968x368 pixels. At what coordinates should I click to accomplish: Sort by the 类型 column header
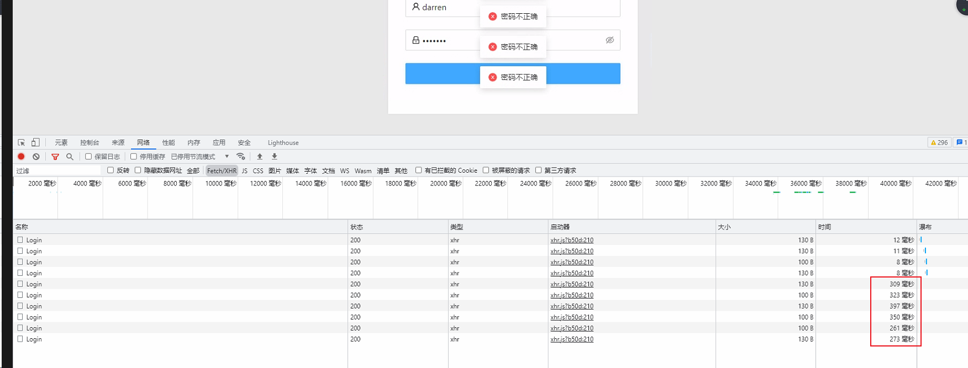[x=498, y=227]
